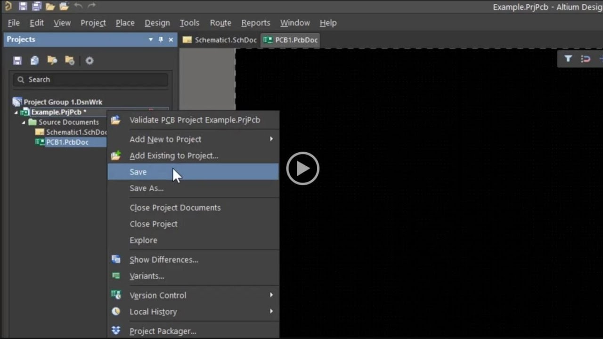Choose Validate PCB Project Example.PrjPcb
603x339 pixels.
tap(193, 120)
